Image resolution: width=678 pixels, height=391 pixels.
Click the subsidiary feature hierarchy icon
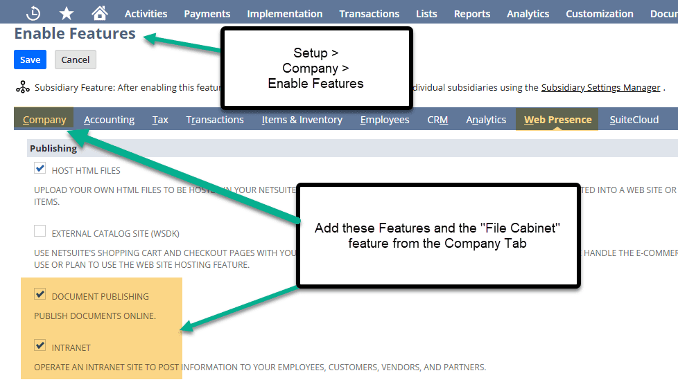tap(22, 87)
